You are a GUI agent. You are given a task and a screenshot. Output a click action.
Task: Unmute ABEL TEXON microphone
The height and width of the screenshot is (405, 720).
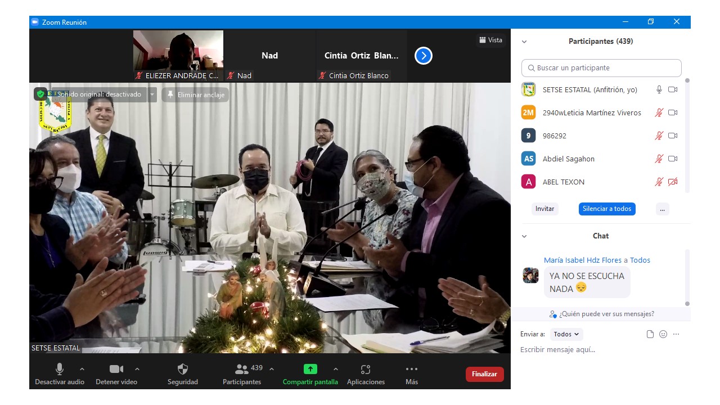point(659,182)
